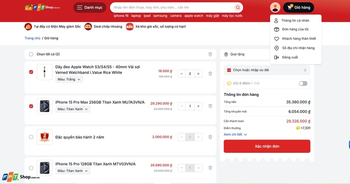350x184 pixels.
Task: Check the Chọn tất cả (2) checkbox
Action: coord(31,54)
